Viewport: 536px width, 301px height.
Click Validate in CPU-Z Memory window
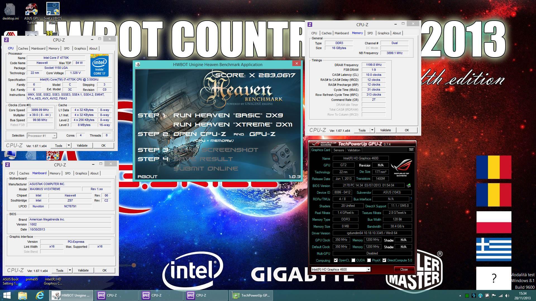click(x=386, y=130)
